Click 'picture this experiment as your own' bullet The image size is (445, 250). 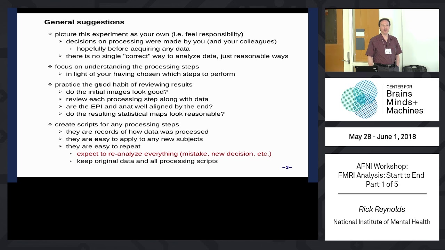pyautogui.click(x=149, y=34)
